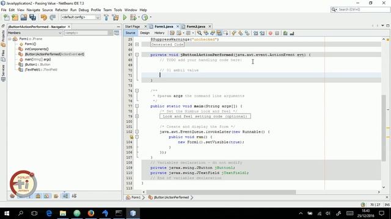Viewport: 391px width, 219px height.
Task: Click the Debug Project toolbar icon
Action: [133, 17]
